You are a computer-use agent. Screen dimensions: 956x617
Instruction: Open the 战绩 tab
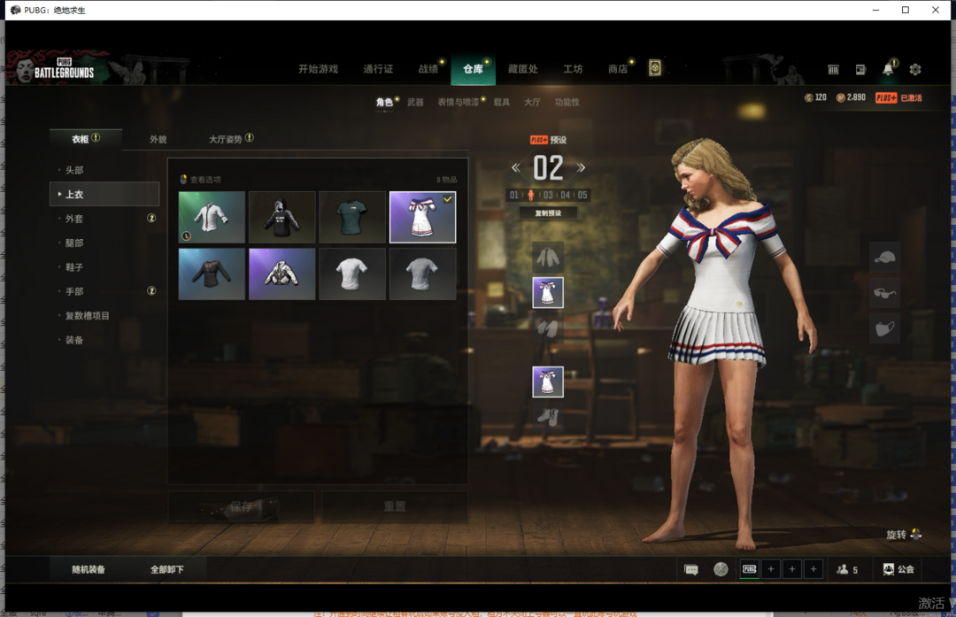click(x=428, y=69)
